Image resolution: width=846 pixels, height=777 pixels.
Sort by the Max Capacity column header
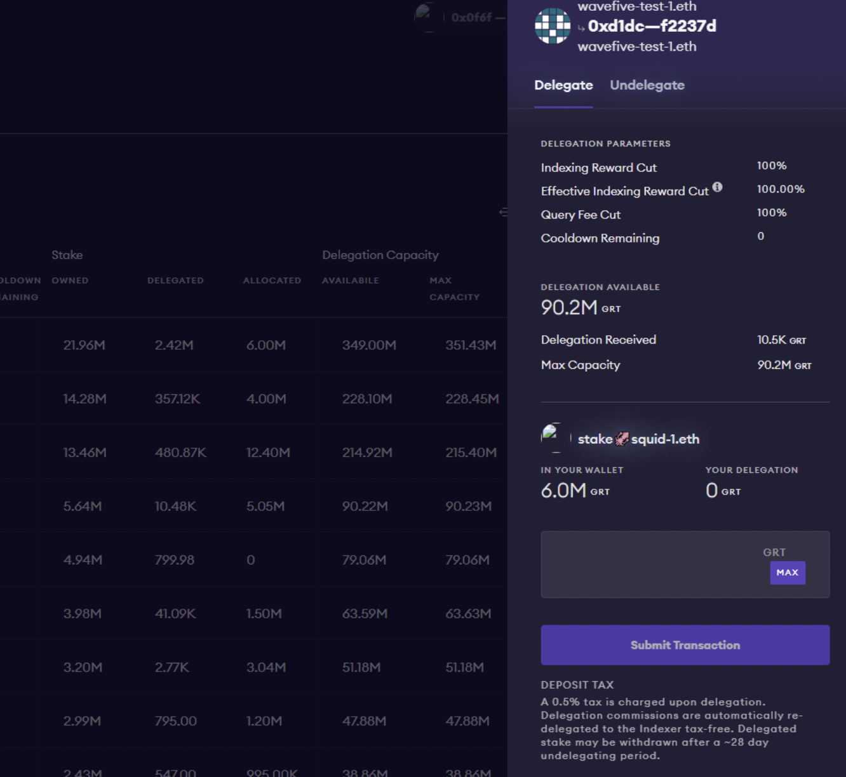pos(454,289)
